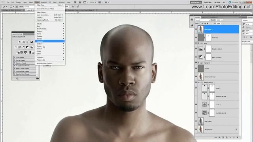Expand the Exposure Presets list
Viewport: 253px width, 142px height.
click(x=14, y=63)
